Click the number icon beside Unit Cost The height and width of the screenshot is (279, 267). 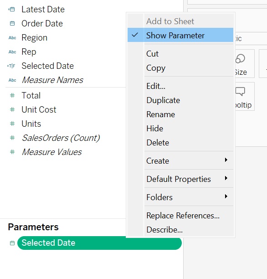(x=12, y=109)
